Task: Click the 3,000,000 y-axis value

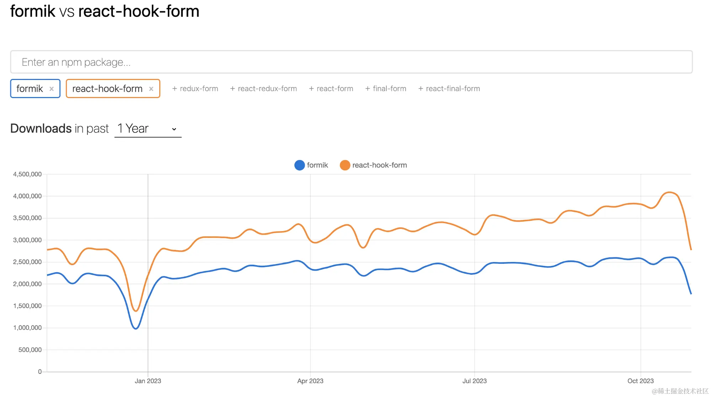Action: coord(27,240)
